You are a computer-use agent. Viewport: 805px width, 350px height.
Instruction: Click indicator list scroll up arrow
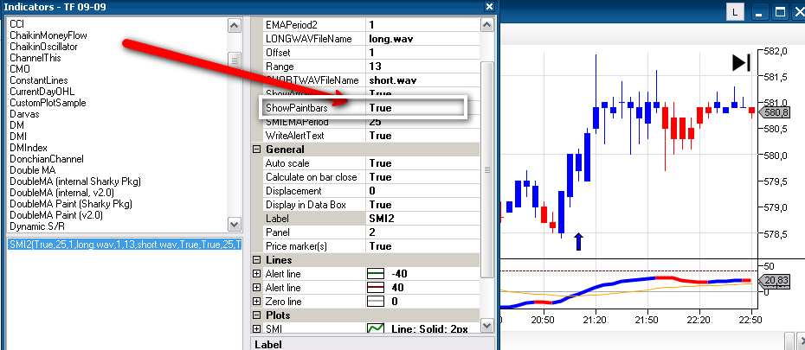click(234, 25)
